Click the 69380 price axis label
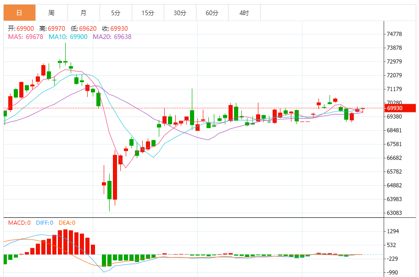 point(394,117)
